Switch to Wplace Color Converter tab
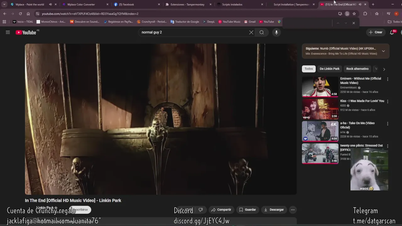Viewport: 402px width, 226px height. point(85,4)
